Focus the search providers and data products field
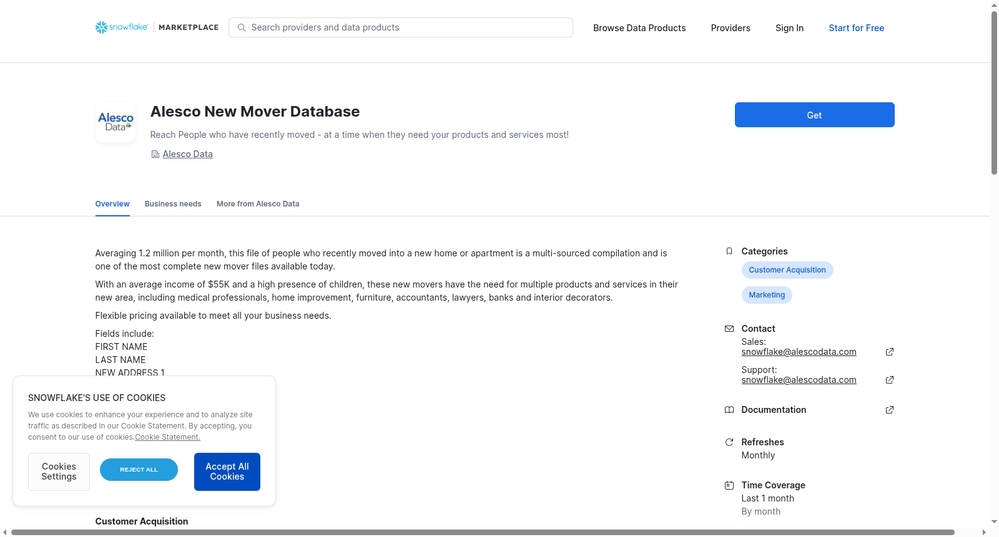999x537 pixels. point(401,27)
